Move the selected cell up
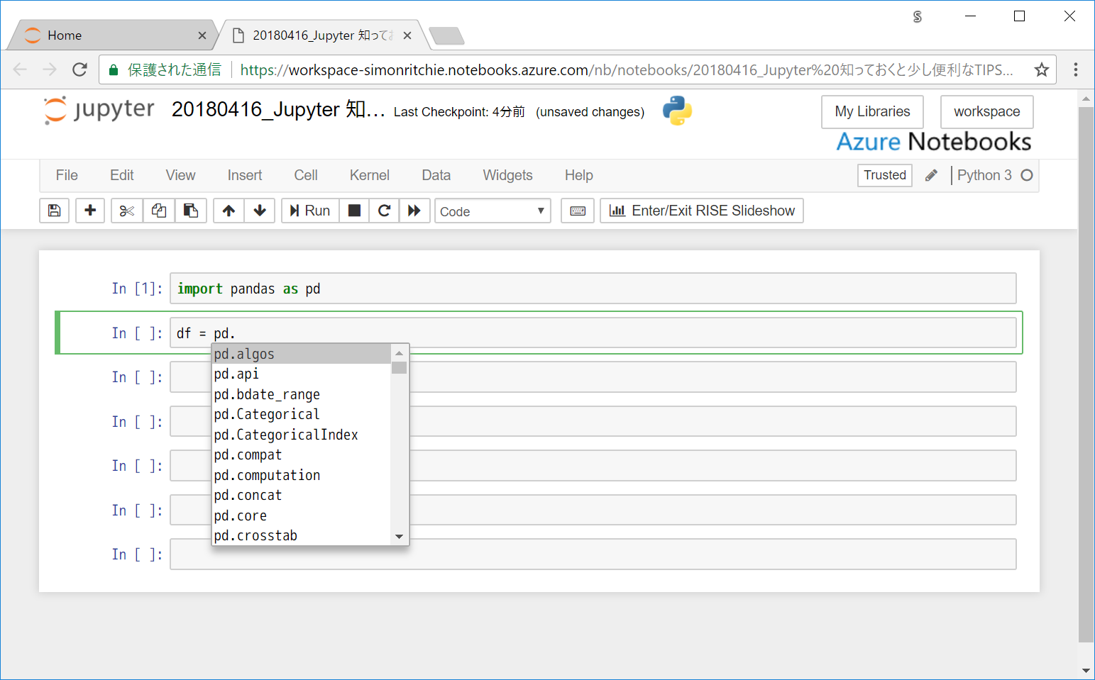Screen dimensions: 1095x680 point(229,211)
